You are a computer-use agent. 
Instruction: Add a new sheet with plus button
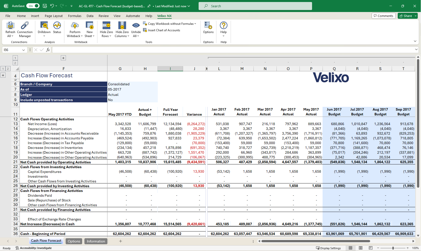pyautogui.click(x=120, y=241)
